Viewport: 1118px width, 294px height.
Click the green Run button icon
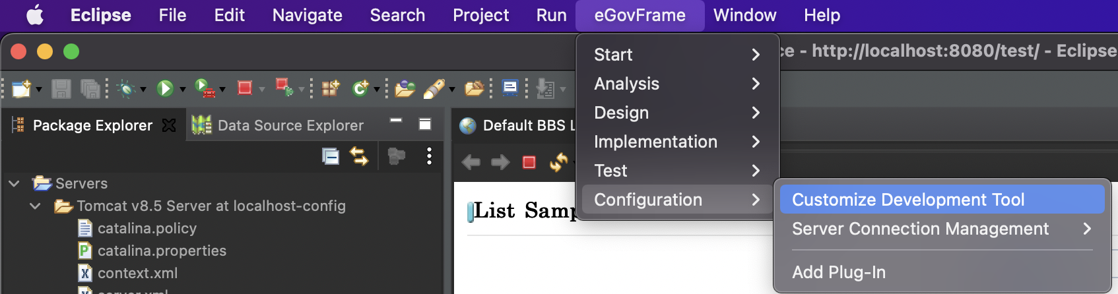165,88
